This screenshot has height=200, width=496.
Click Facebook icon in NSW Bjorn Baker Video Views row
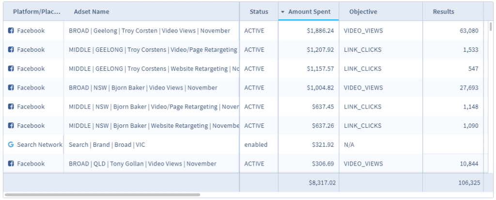pyautogui.click(x=11, y=88)
